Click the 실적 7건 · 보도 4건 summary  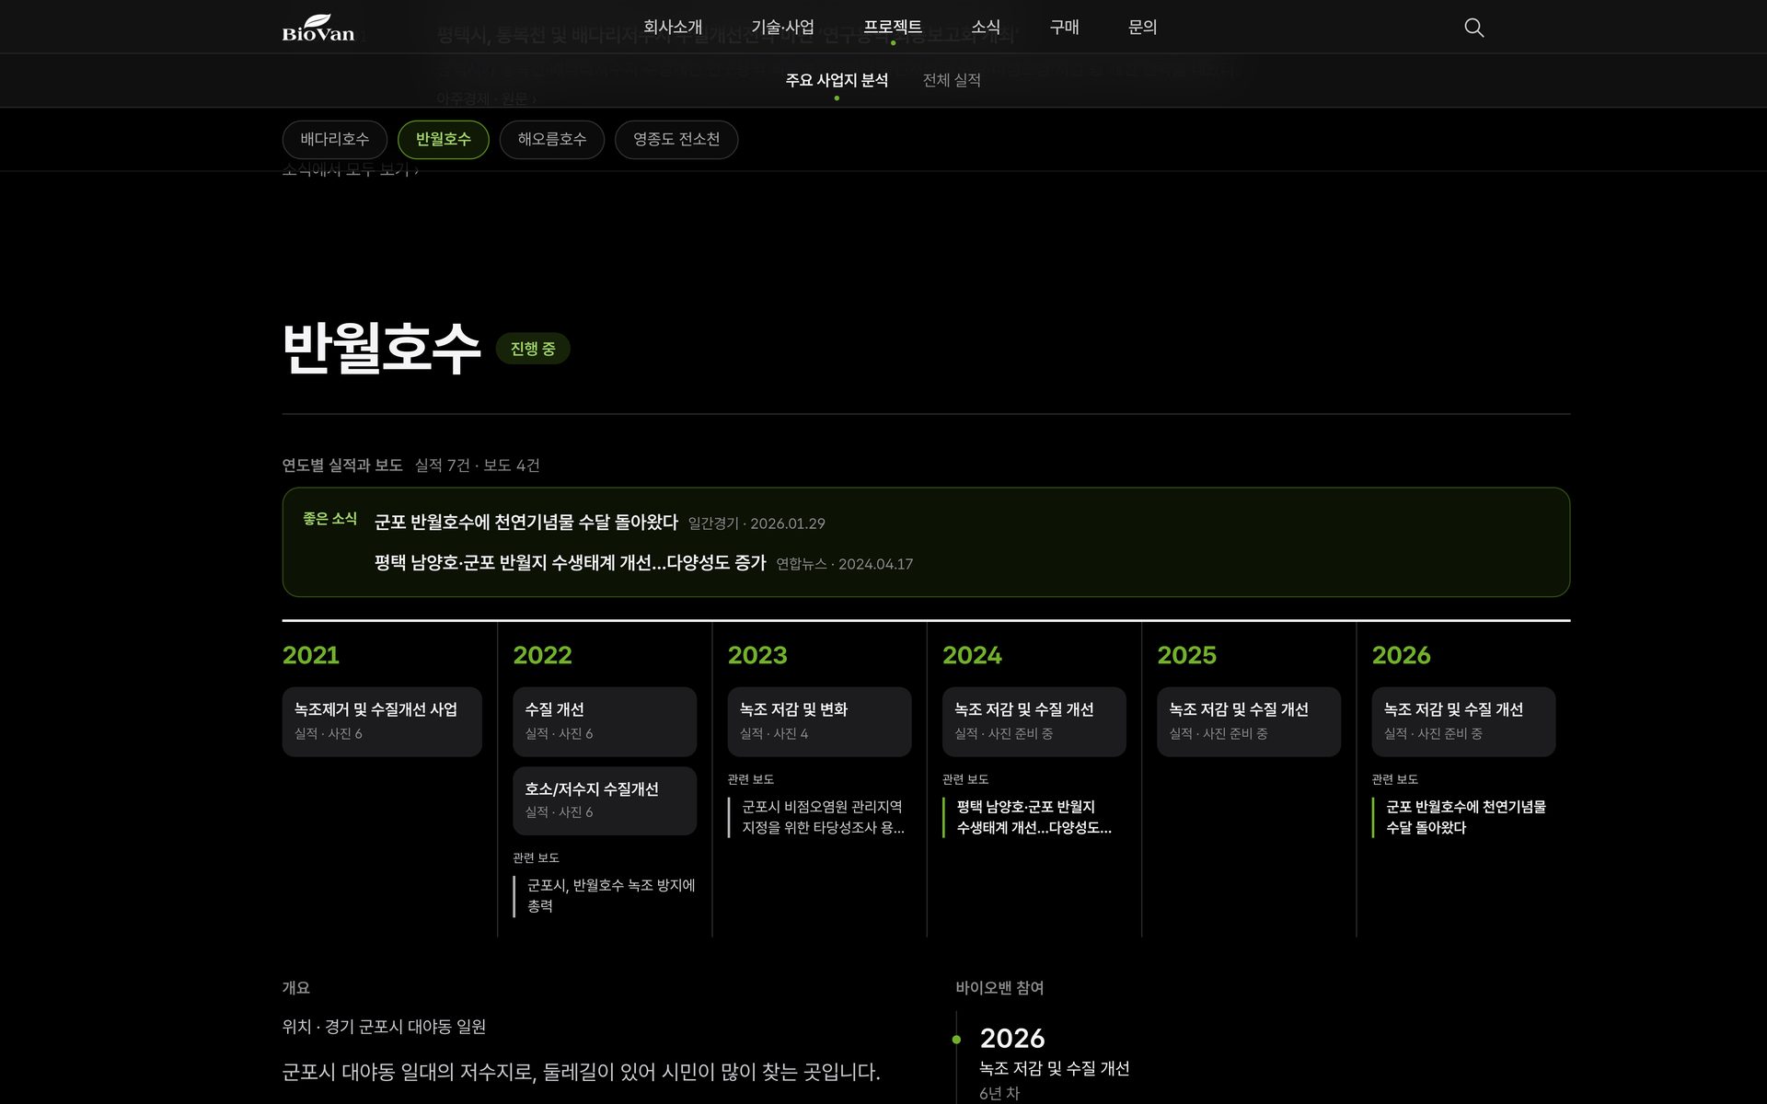[x=477, y=466]
